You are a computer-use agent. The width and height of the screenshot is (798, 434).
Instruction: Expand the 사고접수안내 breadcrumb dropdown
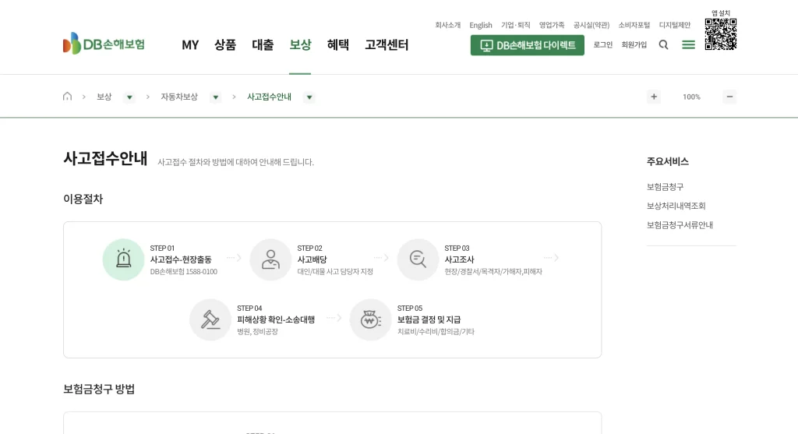(x=309, y=97)
